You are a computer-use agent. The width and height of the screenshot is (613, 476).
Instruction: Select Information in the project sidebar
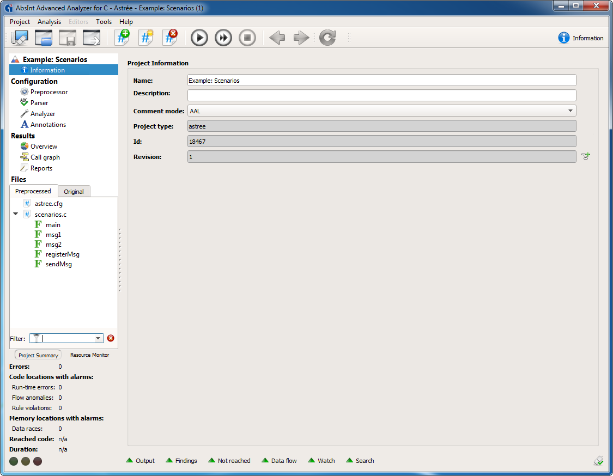(x=64, y=70)
